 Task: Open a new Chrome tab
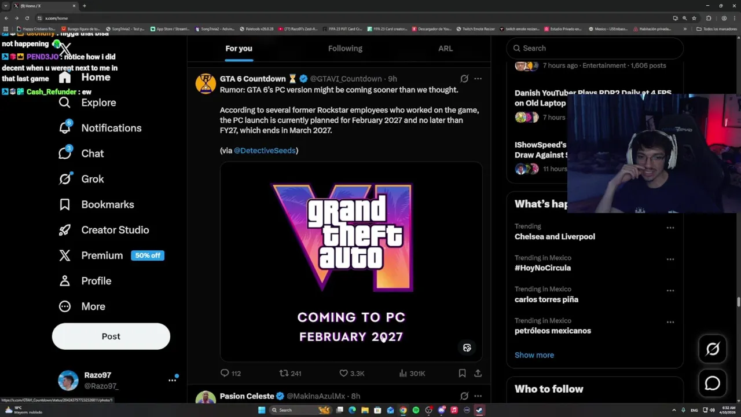click(x=85, y=6)
